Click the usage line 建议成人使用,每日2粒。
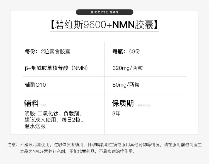Screen dimensions: 209x164 54,120
